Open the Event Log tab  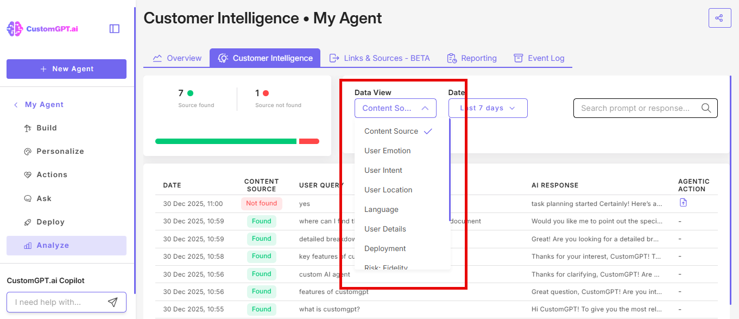pyautogui.click(x=539, y=58)
